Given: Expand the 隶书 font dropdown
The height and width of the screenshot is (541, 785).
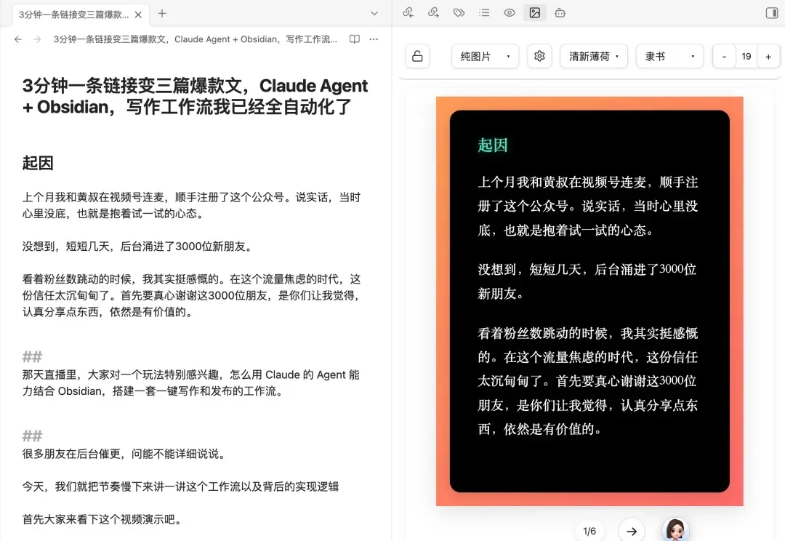Looking at the screenshot, I should 669,56.
